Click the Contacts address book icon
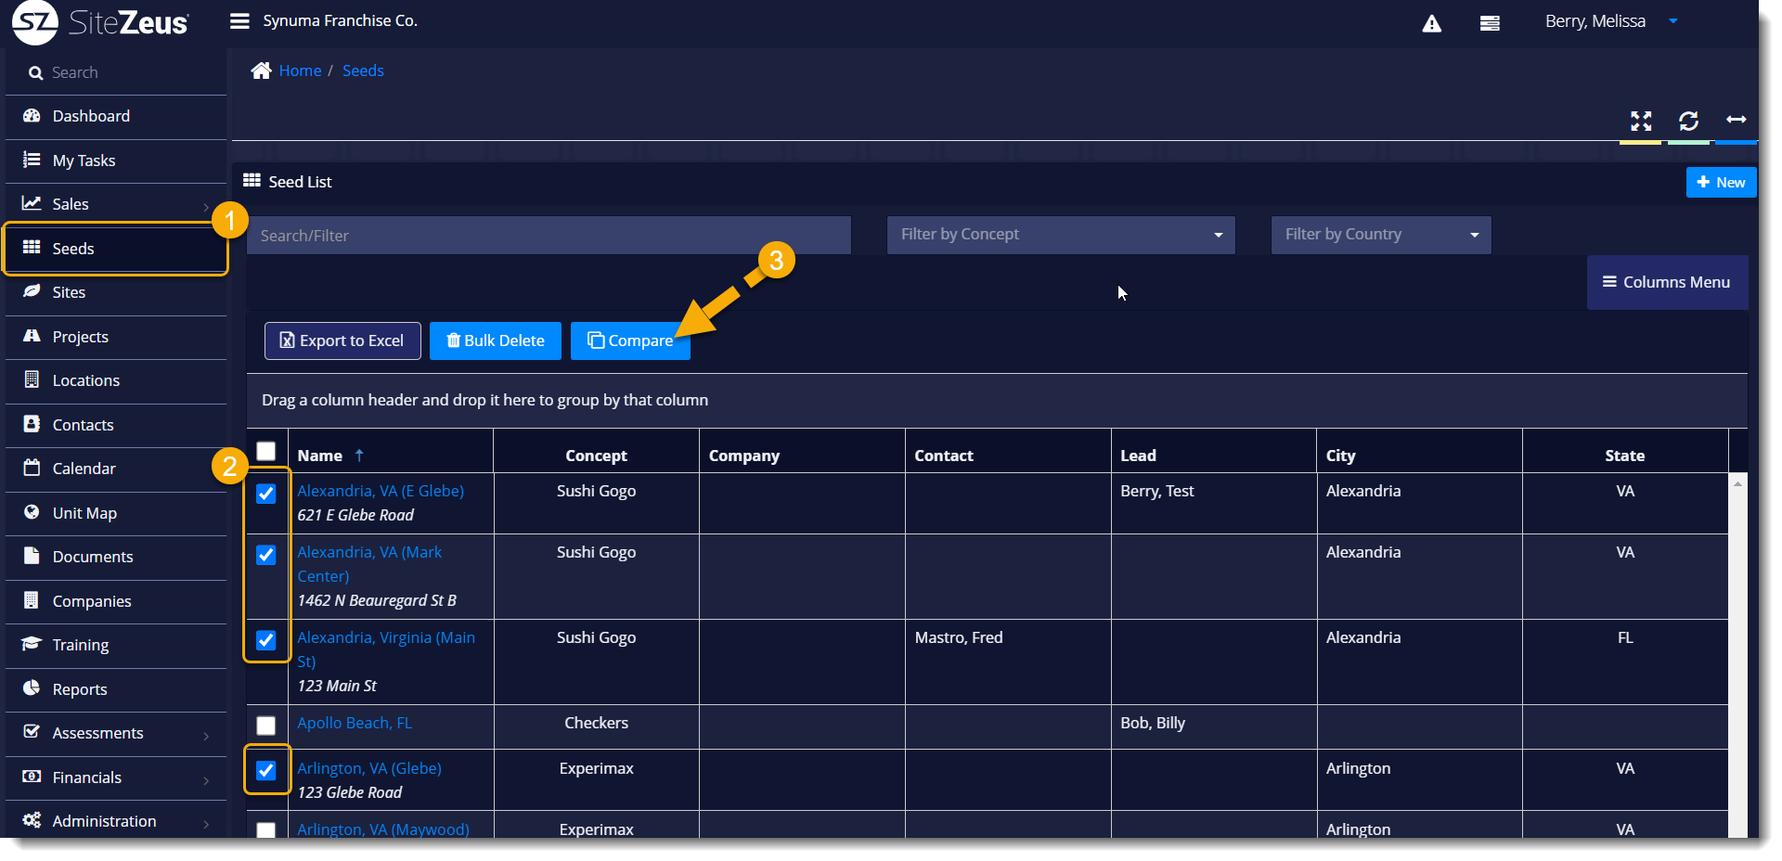Screen dimensions: 1782x861 (32, 424)
